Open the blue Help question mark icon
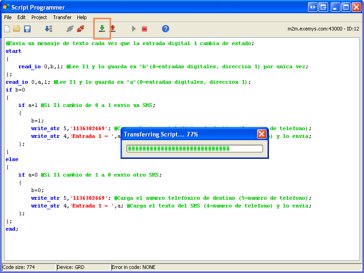The image size is (364, 273). click(166, 29)
